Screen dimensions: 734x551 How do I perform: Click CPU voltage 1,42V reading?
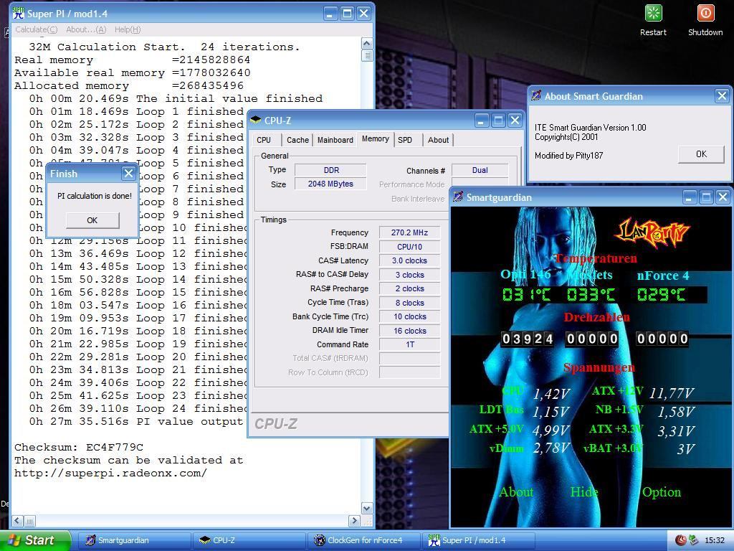pos(551,394)
